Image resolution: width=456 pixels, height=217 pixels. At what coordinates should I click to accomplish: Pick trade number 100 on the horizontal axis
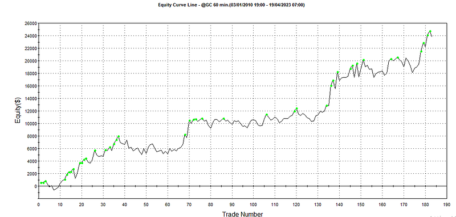click(x=253, y=205)
